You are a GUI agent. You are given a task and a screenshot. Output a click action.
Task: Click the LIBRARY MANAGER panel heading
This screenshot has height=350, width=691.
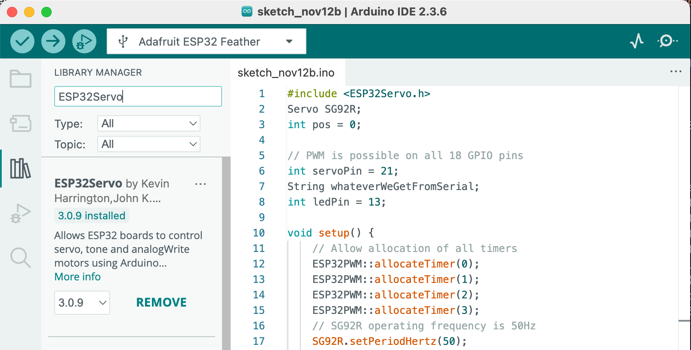98,73
